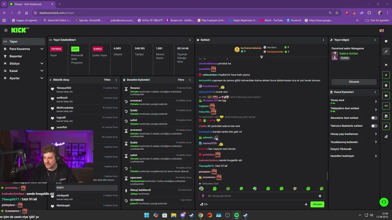Bookmark this page with the star icon

[337, 13]
